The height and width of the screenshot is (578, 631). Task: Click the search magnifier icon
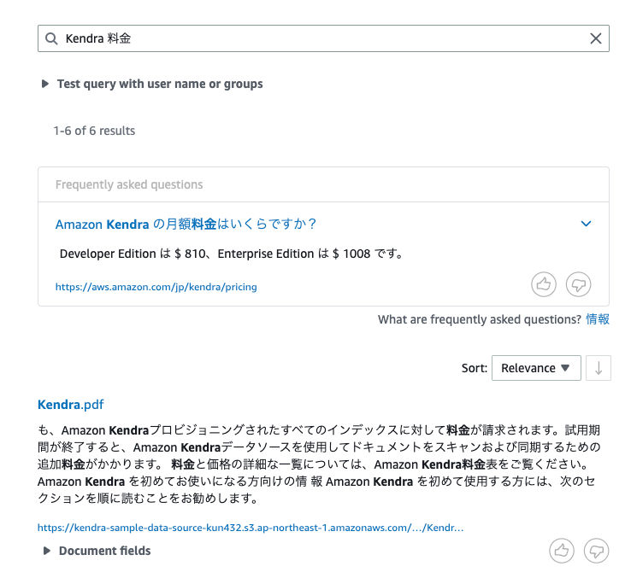pyautogui.click(x=51, y=38)
